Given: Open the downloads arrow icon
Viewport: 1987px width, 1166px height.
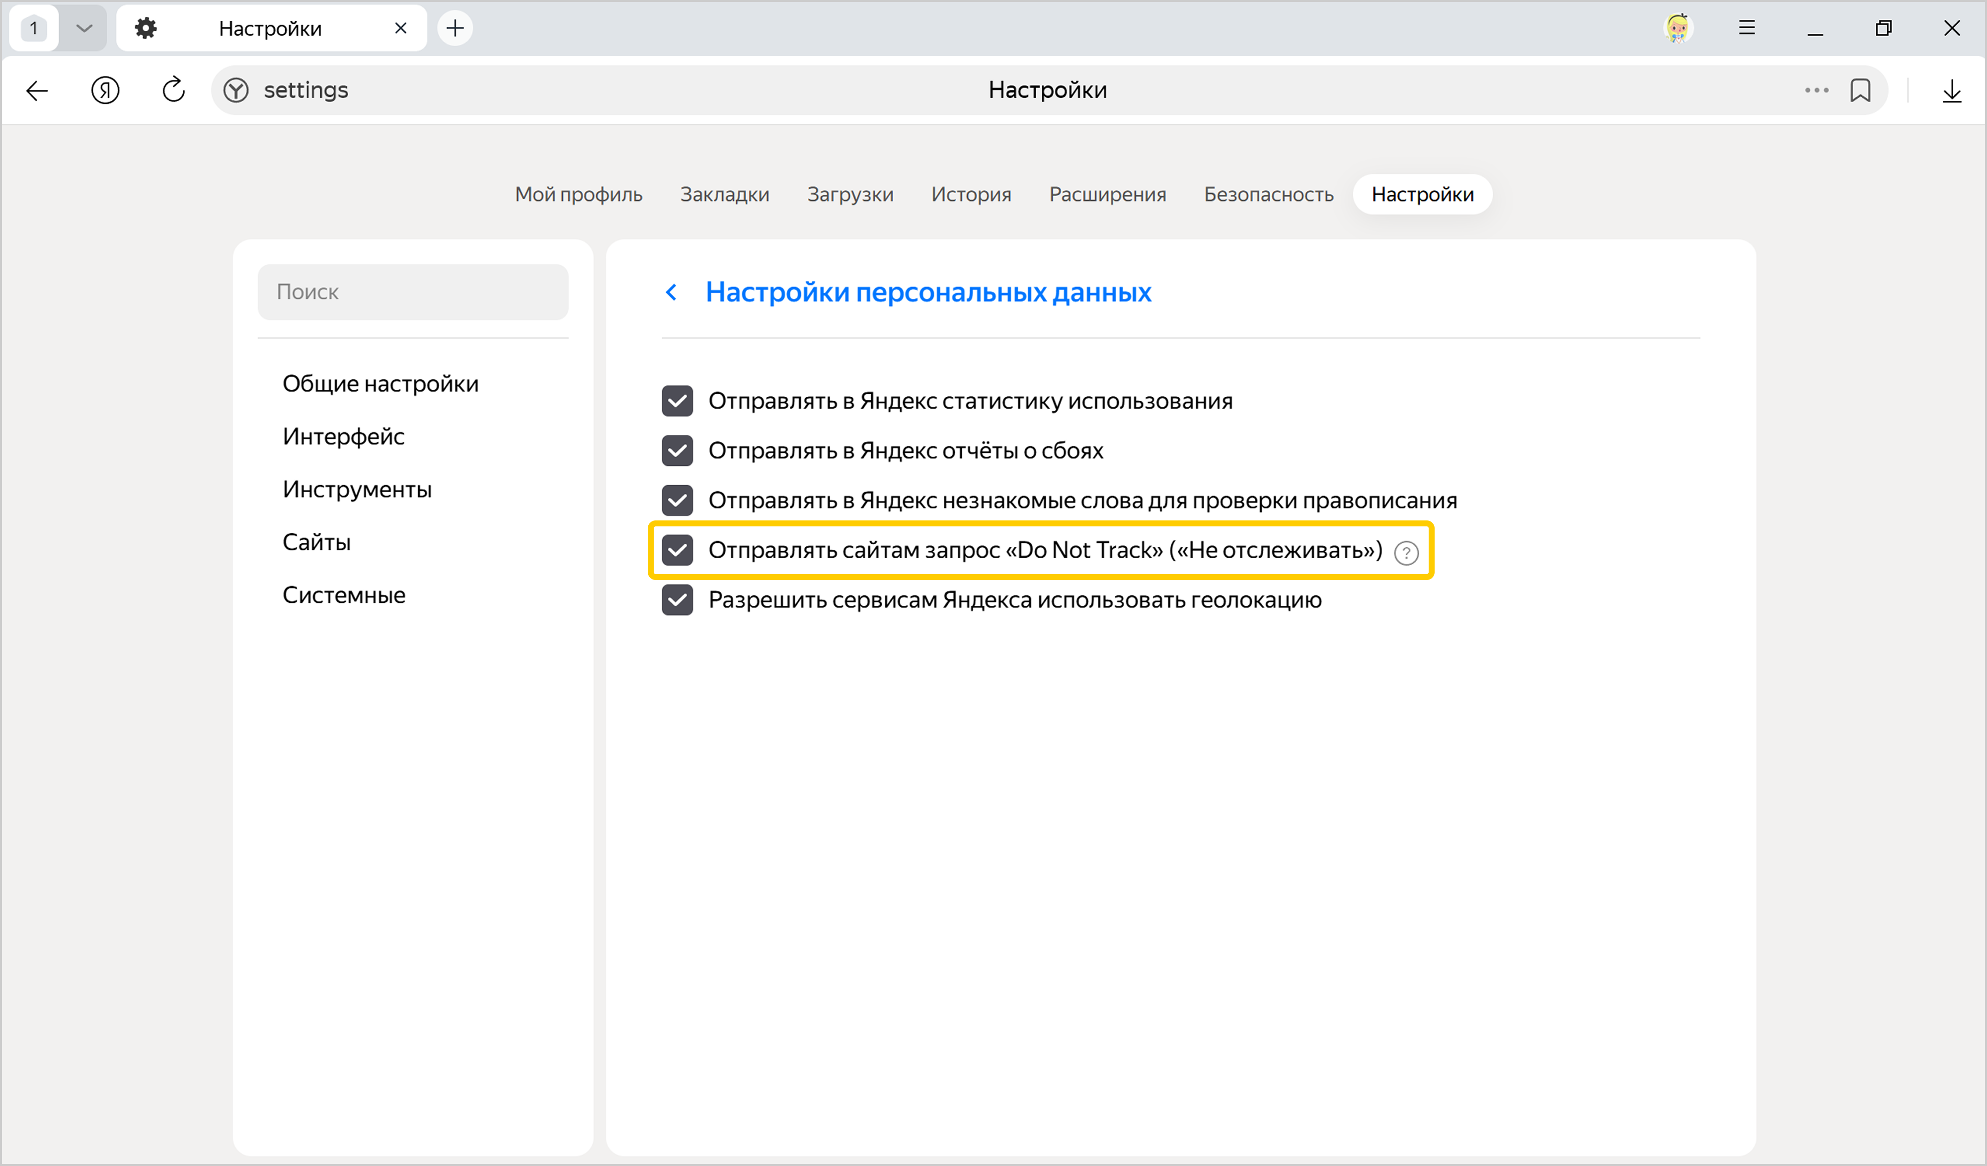Looking at the screenshot, I should pyautogui.click(x=1952, y=91).
